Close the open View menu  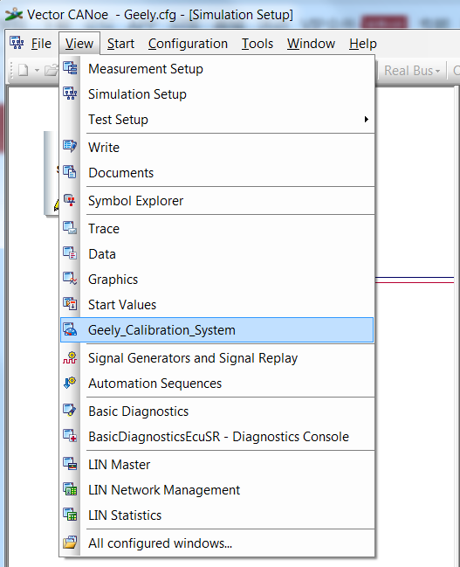click(x=79, y=44)
